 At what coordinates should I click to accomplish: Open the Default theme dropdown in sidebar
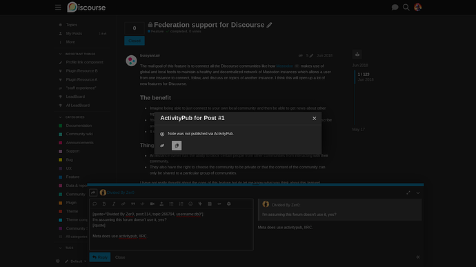click(x=76, y=261)
